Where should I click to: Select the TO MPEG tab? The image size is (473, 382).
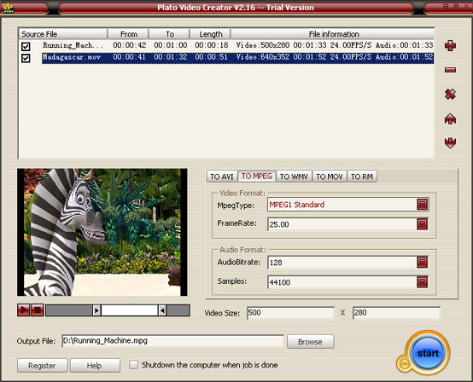257,177
